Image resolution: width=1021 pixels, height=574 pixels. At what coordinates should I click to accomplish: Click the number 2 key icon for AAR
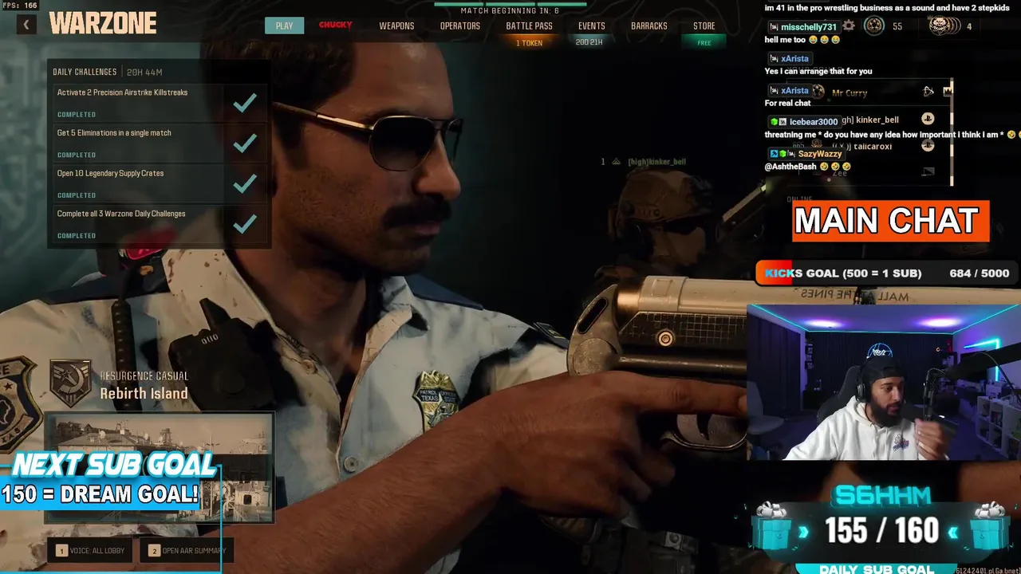(x=154, y=551)
